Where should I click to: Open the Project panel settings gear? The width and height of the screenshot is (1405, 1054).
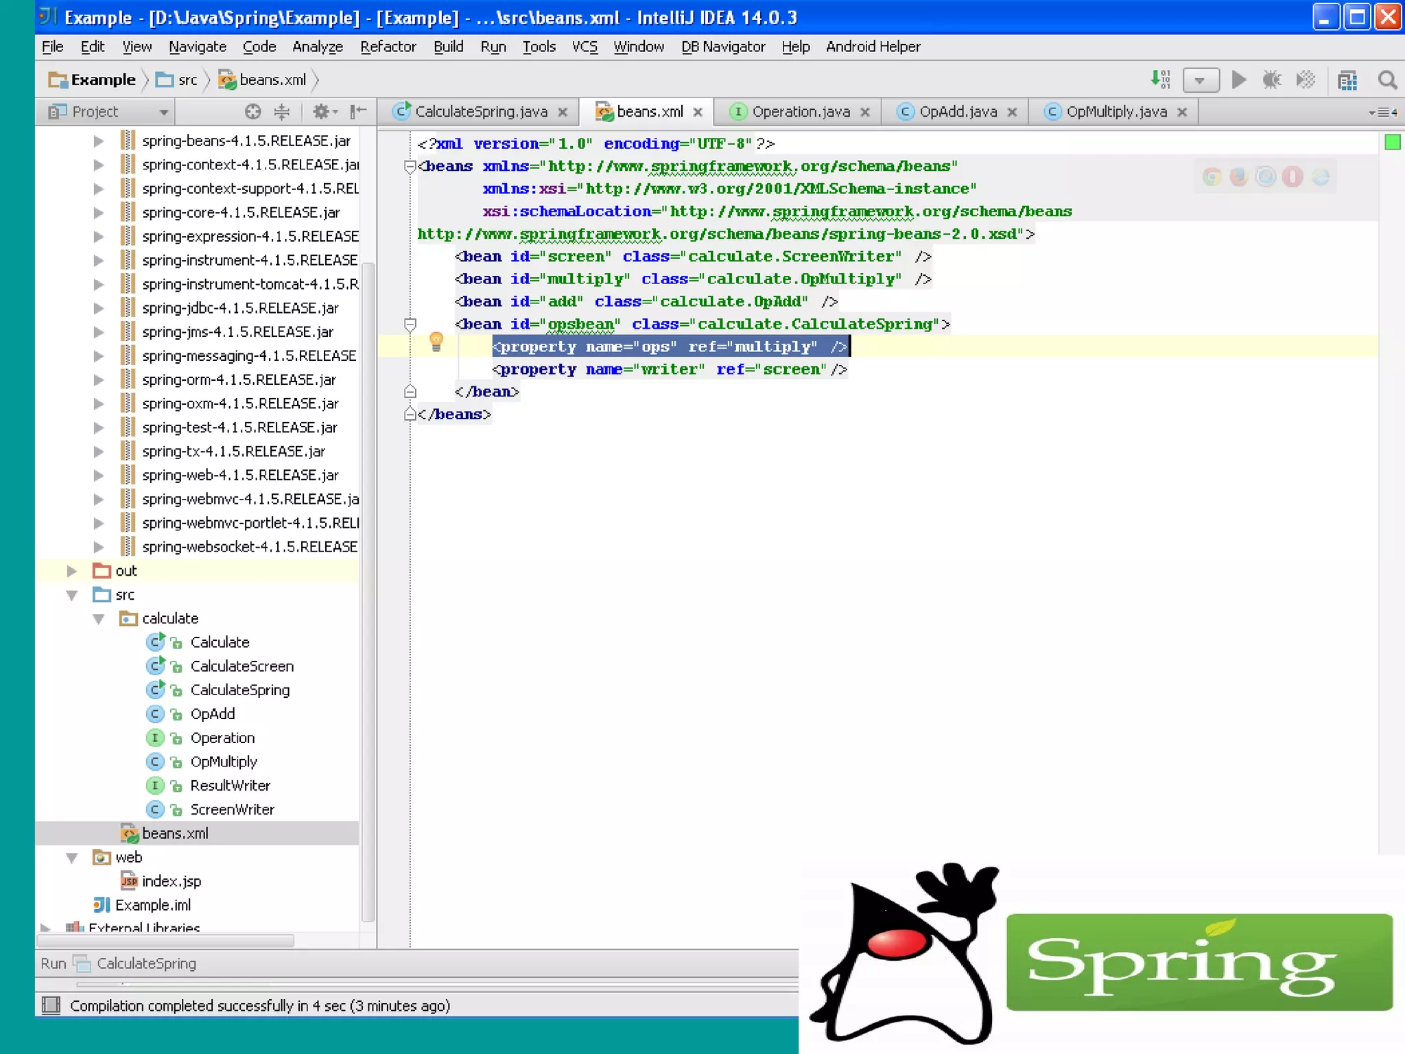click(321, 111)
